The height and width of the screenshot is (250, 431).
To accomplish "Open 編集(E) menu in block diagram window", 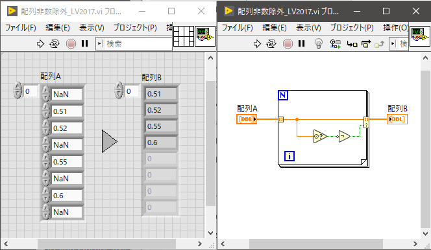I will pyautogui.click(x=275, y=28).
